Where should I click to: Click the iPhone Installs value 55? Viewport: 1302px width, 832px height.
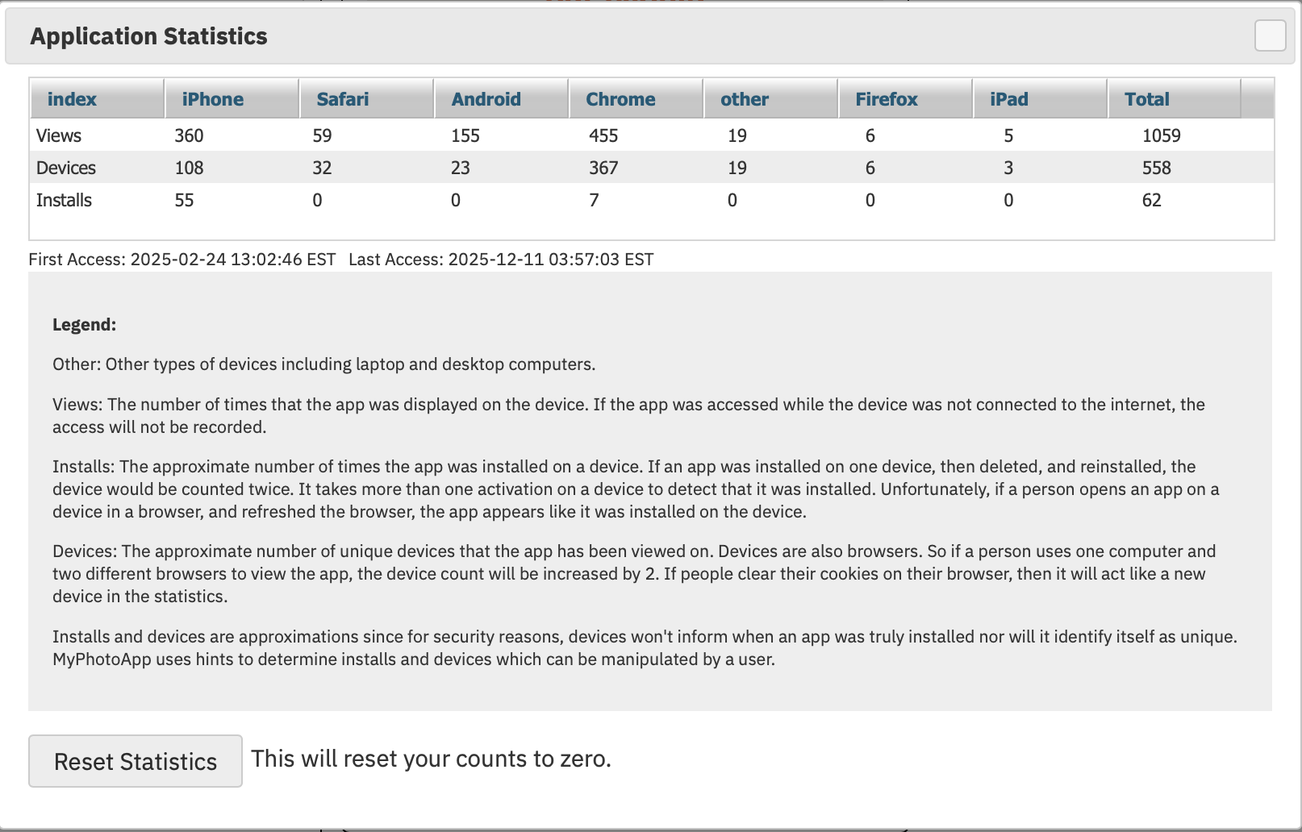184,200
